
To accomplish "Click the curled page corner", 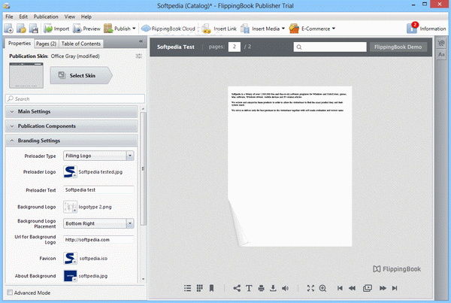I will tap(238, 225).
